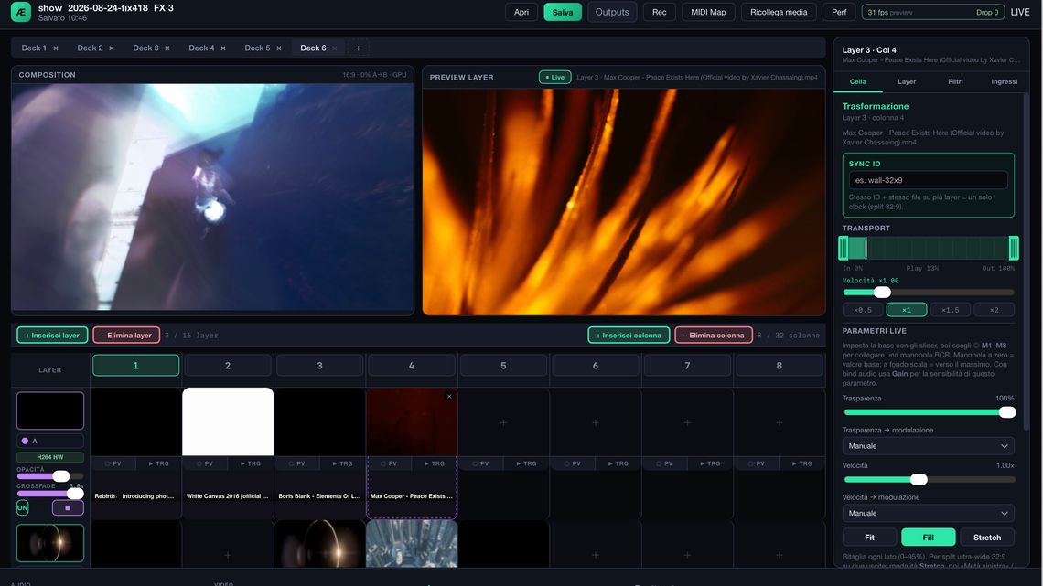Click TRG in column 7
The width and height of the screenshot is (1043, 586).
coord(710,463)
